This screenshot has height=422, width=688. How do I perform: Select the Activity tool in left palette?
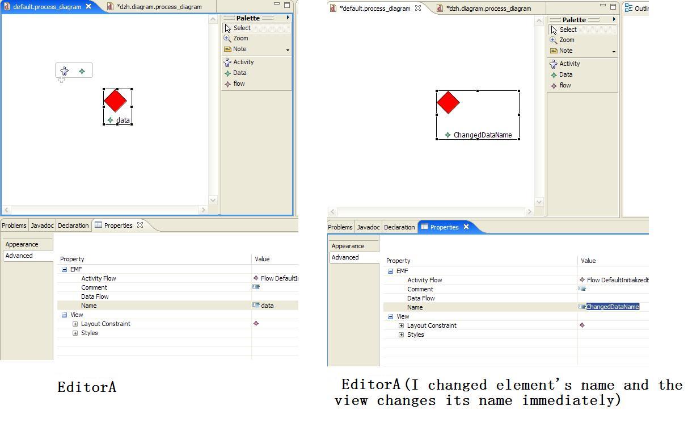pos(239,62)
